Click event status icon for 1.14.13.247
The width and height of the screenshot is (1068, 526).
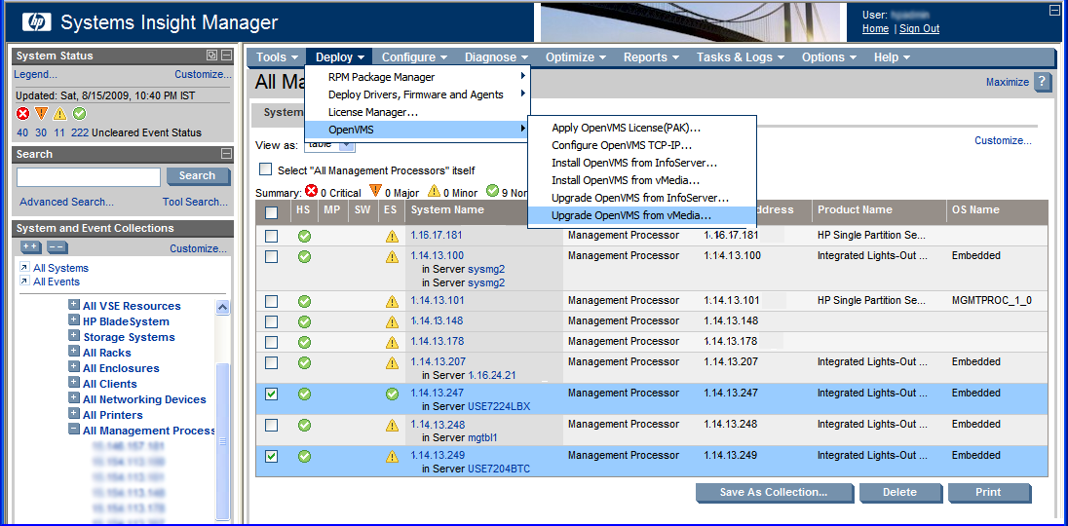coord(392,394)
